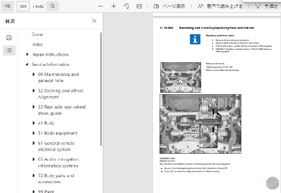Image resolution: width=281 pixels, height=193 pixels.
Task: Go to Repair Instructions section
Action: pyautogui.click(x=50, y=54)
